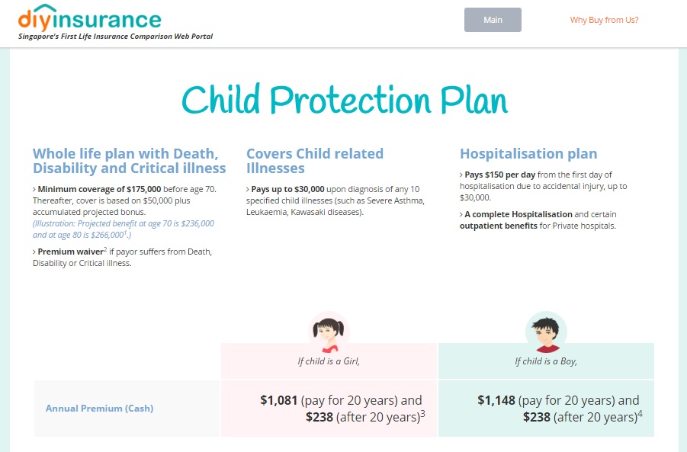This screenshot has height=452, width=687.
Task: Select the girl avatar icon
Action: 328,330
